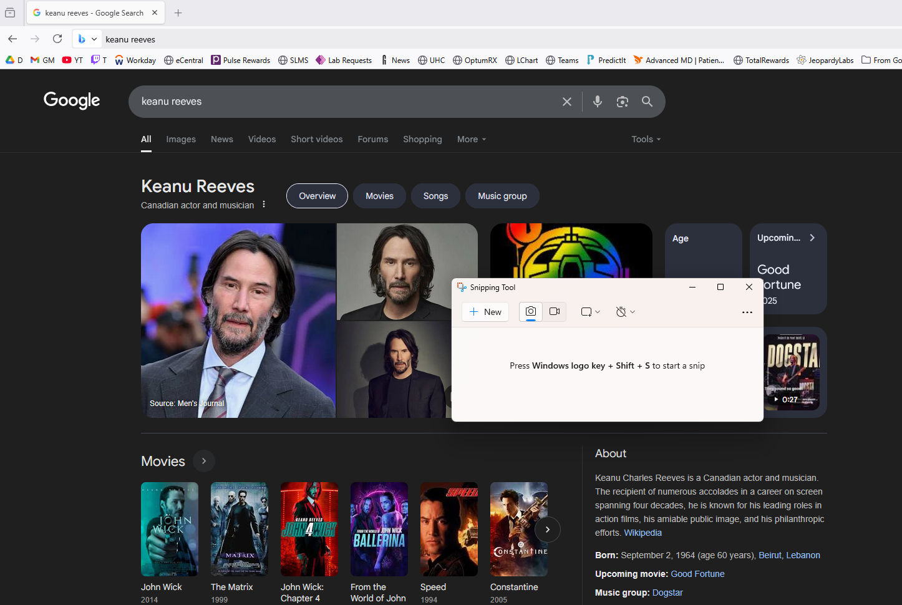Open the John Wick 2014 poster
Screen dimensions: 902x605
click(x=170, y=529)
